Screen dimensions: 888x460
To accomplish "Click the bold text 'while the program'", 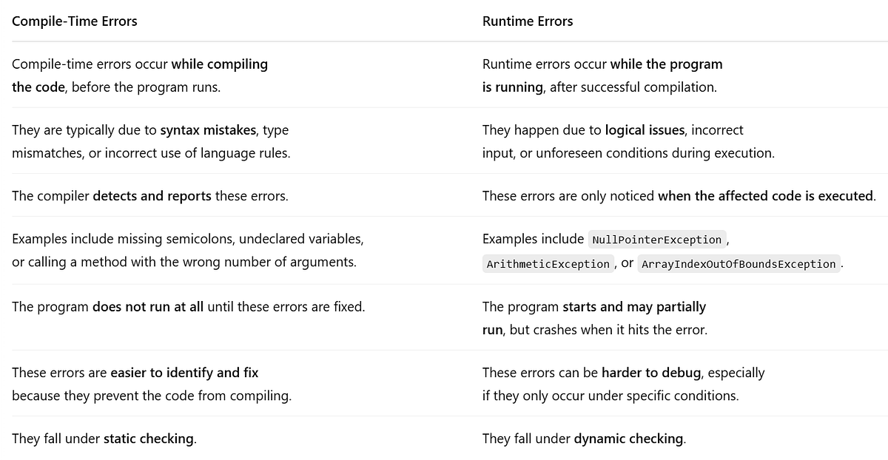I will (x=666, y=64).
